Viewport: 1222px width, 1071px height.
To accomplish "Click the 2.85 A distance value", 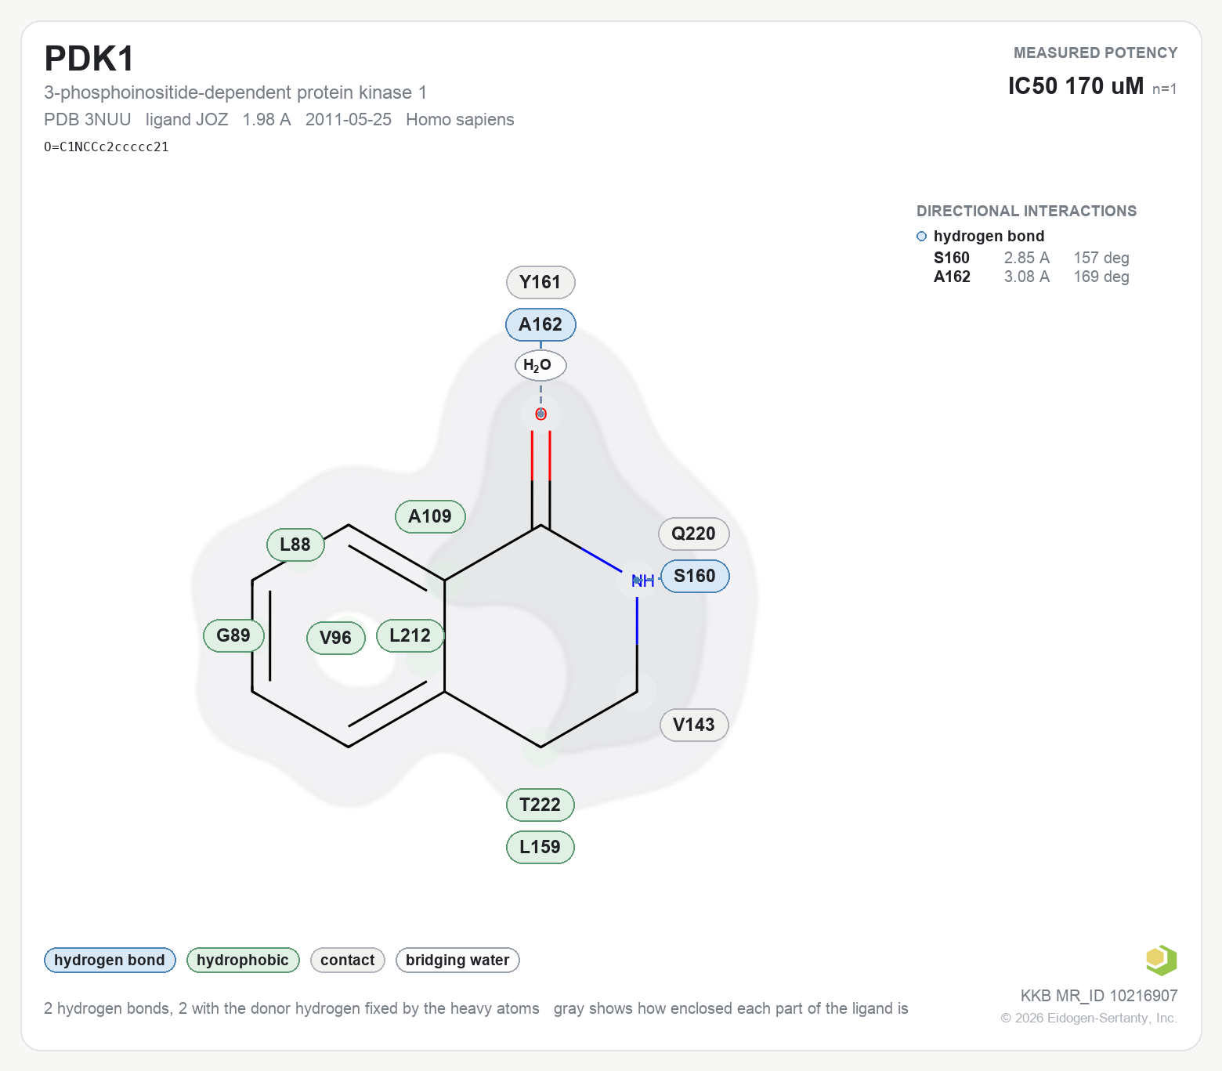I will tap(1027, 258).
